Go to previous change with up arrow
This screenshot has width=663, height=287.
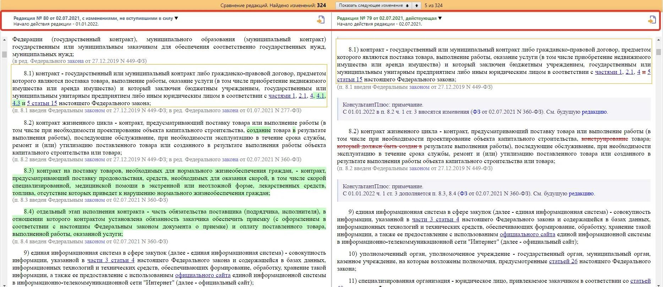416,5
